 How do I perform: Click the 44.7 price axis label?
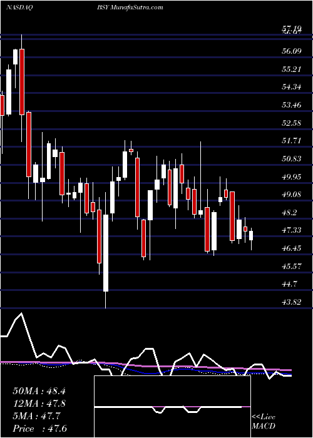[290, 284]
